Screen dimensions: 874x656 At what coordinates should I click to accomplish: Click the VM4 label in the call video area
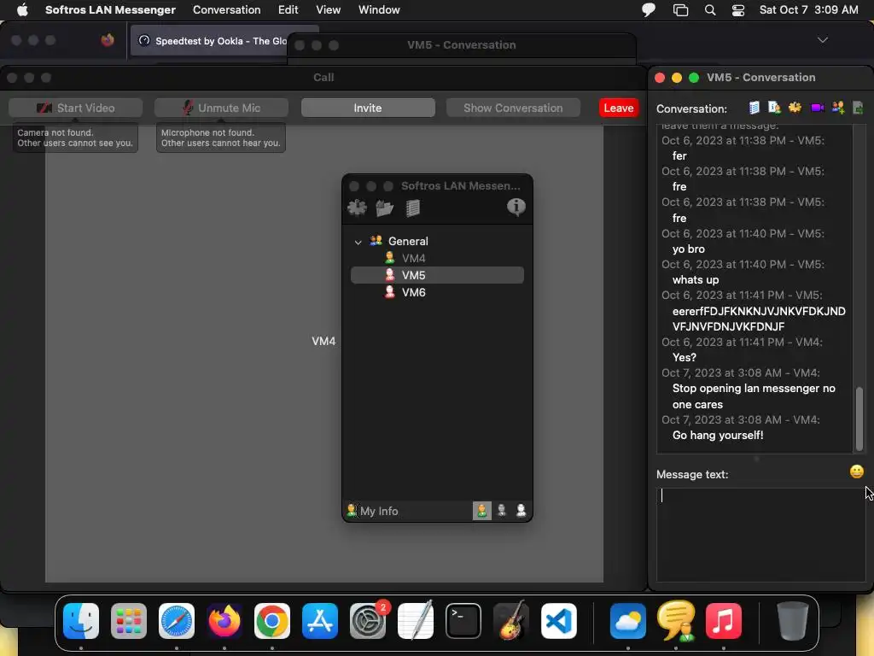(x=323, y=341)
